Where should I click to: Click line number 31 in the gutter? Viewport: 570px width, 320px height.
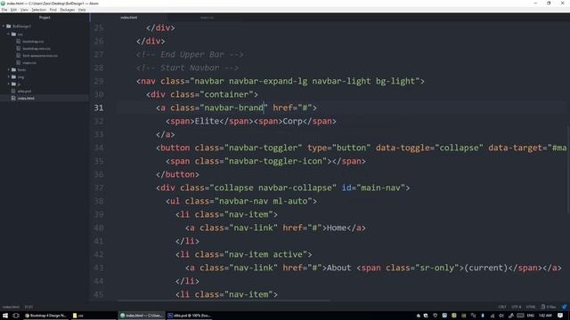click(x=99, y=108)
